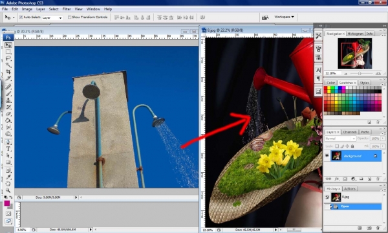The width and height of the screenshot is (388, 233).
Task: Hide the Background layer eye icon
Action: pos(327,156)
